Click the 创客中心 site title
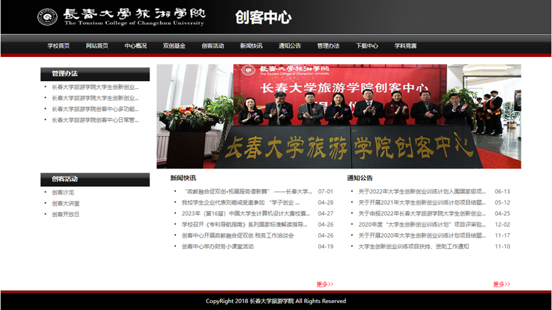This screenshot has height=310, width=552. [x=264, y=17]
